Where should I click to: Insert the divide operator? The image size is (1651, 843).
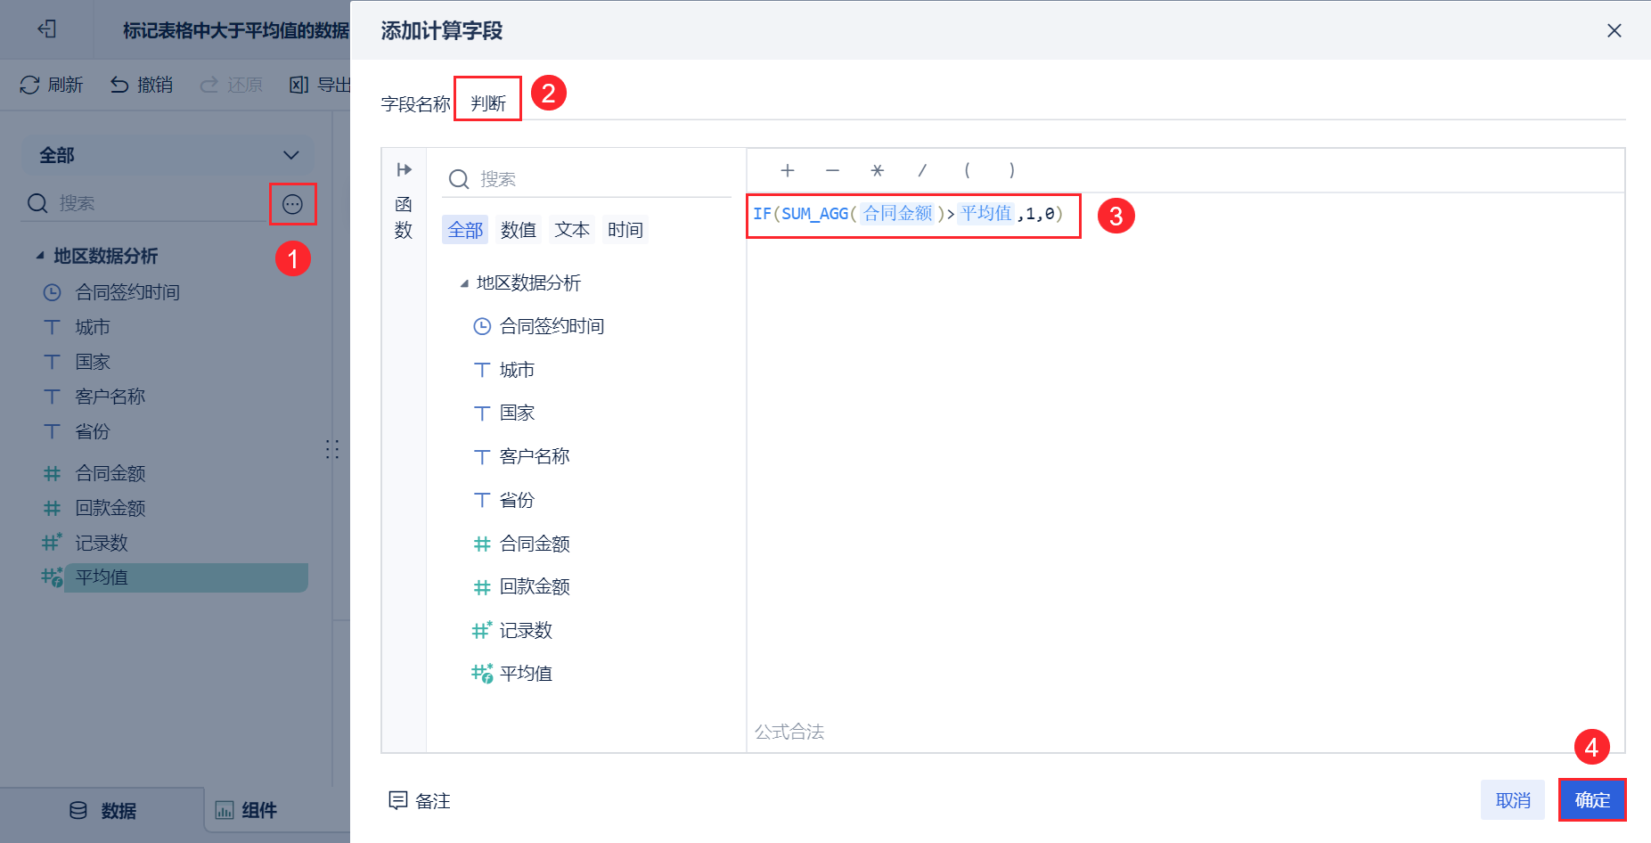point(922,170)
